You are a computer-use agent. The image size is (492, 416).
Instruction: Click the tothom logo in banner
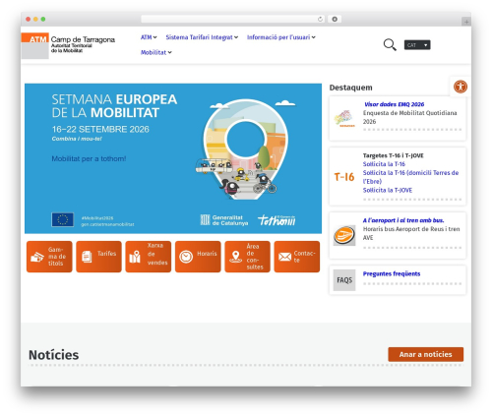pyautogui.click(x=277, y=220)
